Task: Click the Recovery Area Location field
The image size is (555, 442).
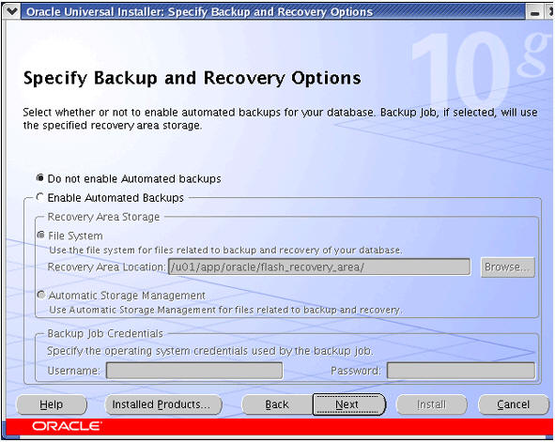Action: (x=319, y=267)
